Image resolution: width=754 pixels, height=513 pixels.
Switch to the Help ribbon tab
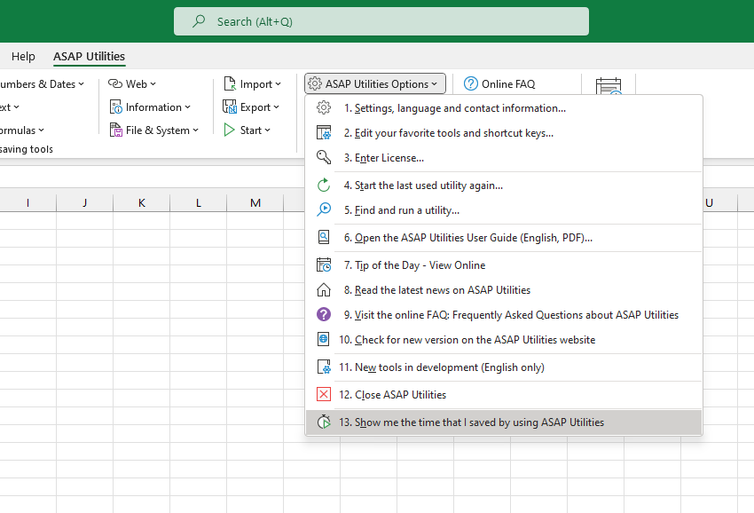[x=23, y=56]
